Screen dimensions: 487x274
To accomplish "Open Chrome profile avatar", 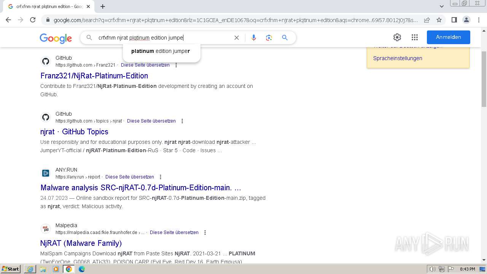I will [466, 20].
